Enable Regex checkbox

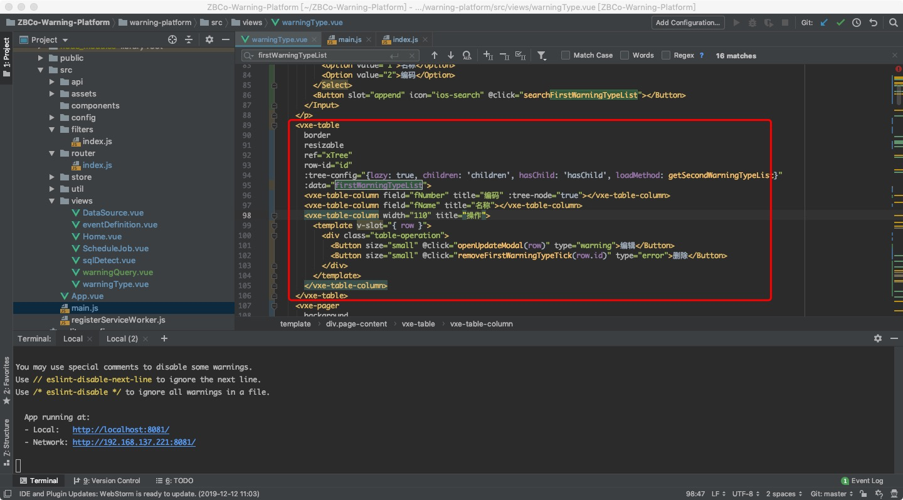[x=666, y=55]
